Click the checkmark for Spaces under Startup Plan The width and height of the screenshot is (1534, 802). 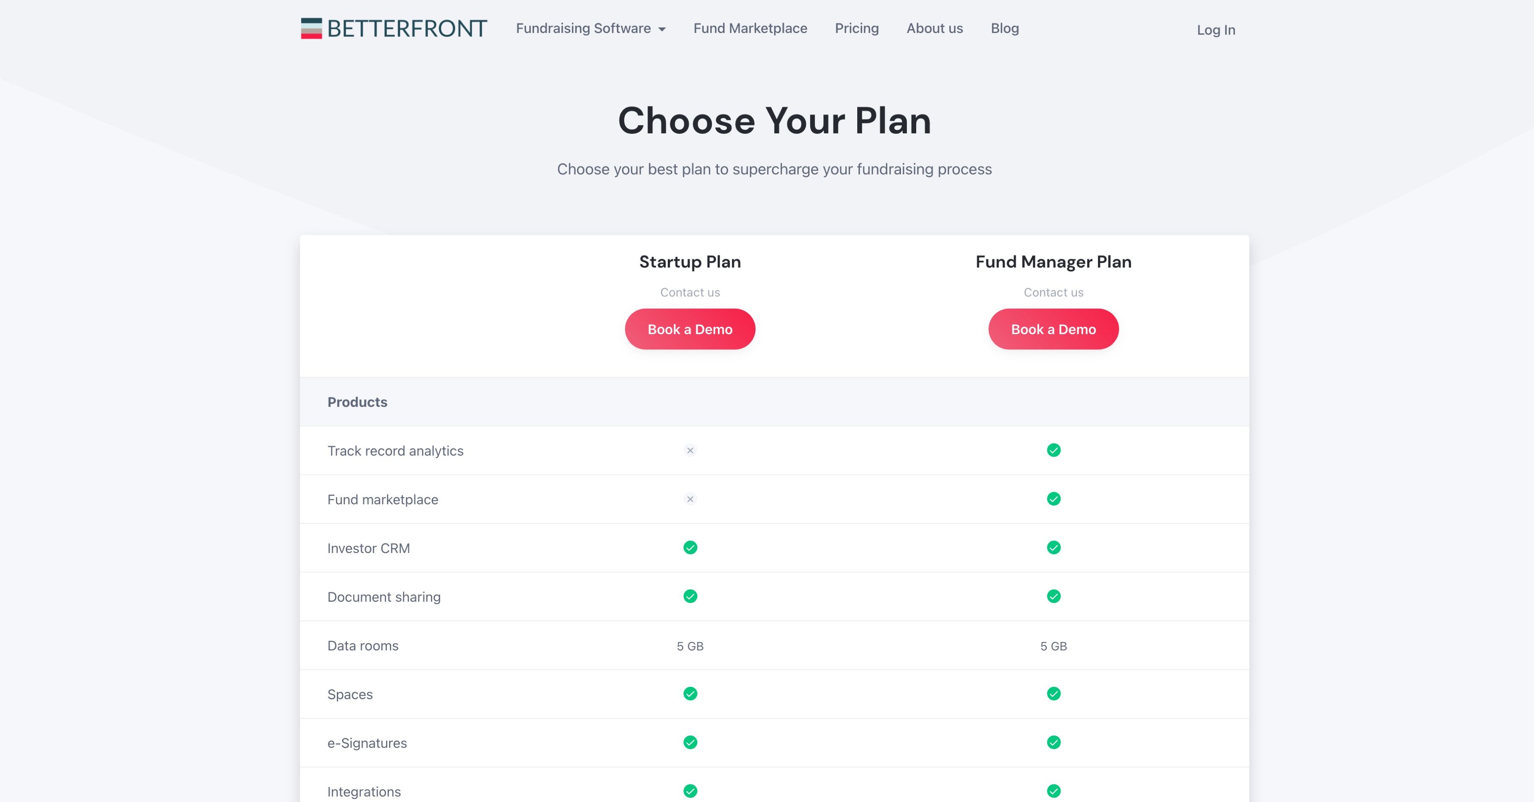point(689,694)
